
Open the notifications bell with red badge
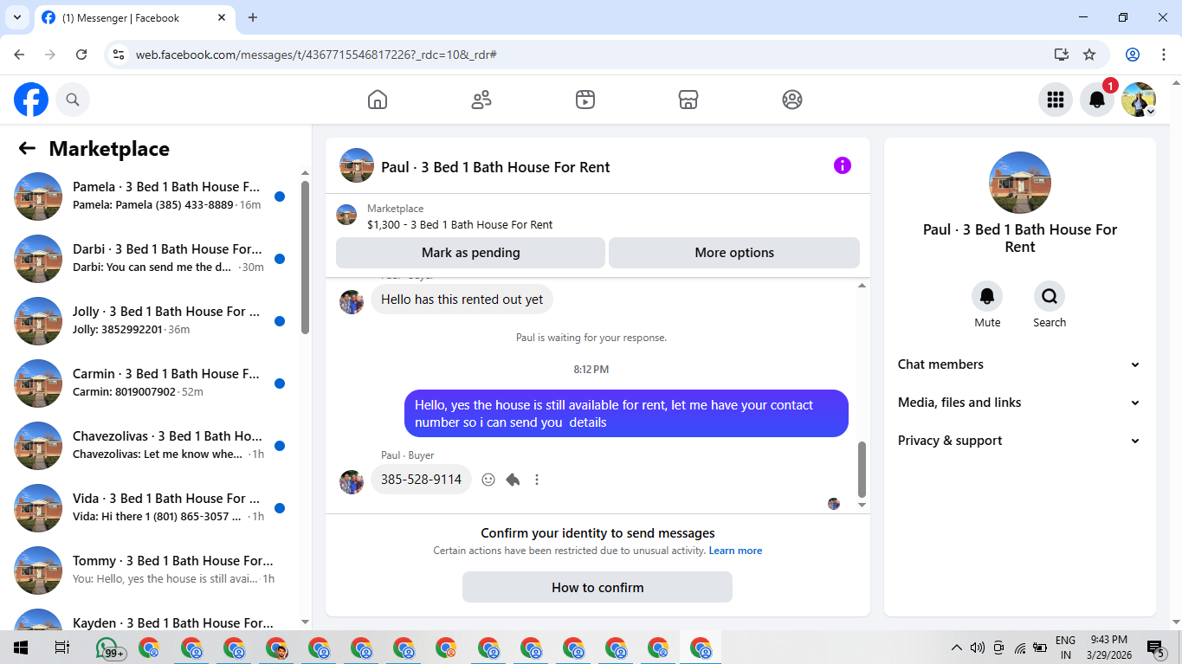tap(1097, 100)
